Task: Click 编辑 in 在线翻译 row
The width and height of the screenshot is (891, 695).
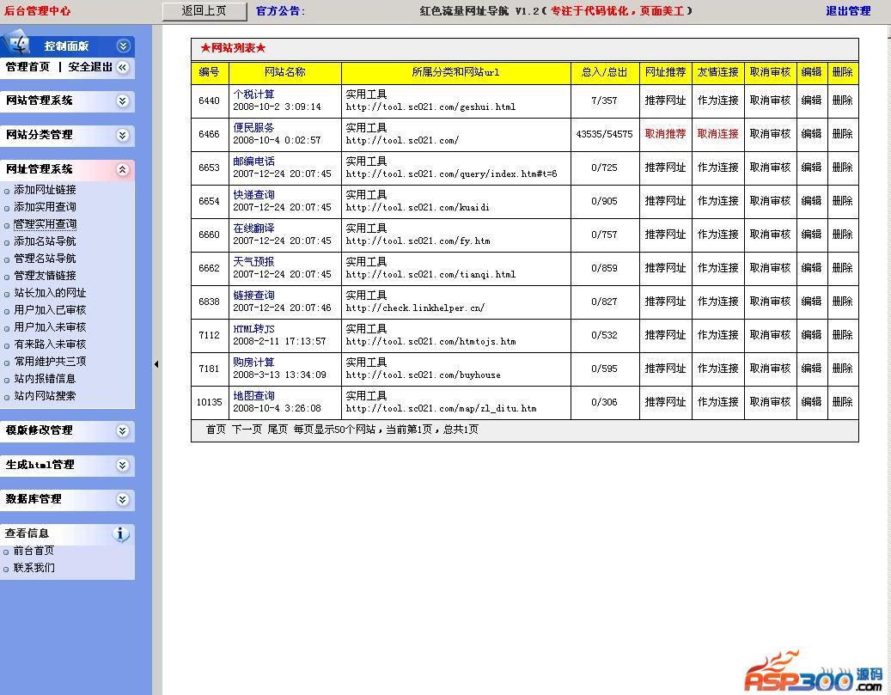Action: tap(811, 235)
